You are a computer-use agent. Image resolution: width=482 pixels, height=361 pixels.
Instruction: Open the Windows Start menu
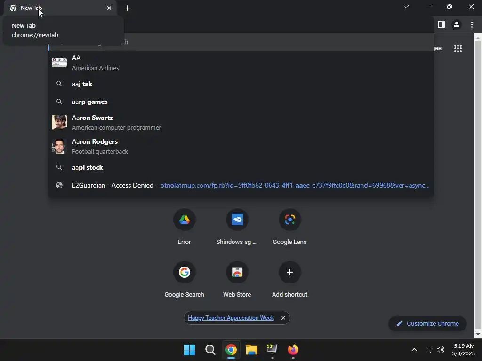(x=189, y=350)
